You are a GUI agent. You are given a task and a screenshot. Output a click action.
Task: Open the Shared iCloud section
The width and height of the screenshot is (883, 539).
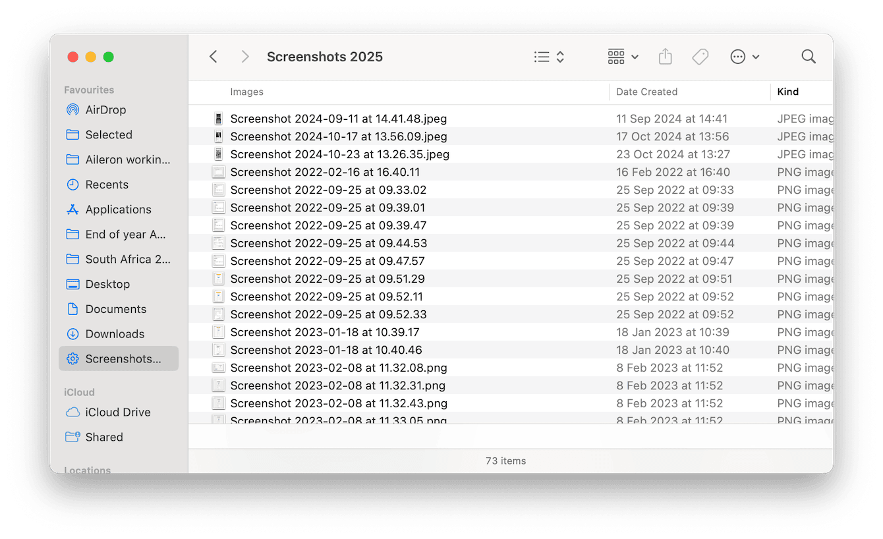tap(104, 437)
